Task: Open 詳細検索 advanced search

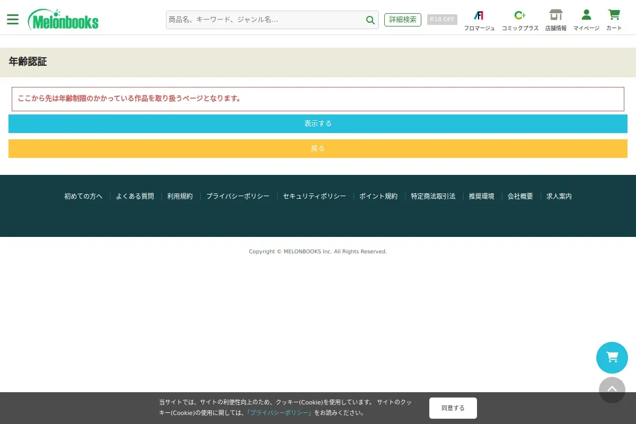Action: tap(403, 20)
